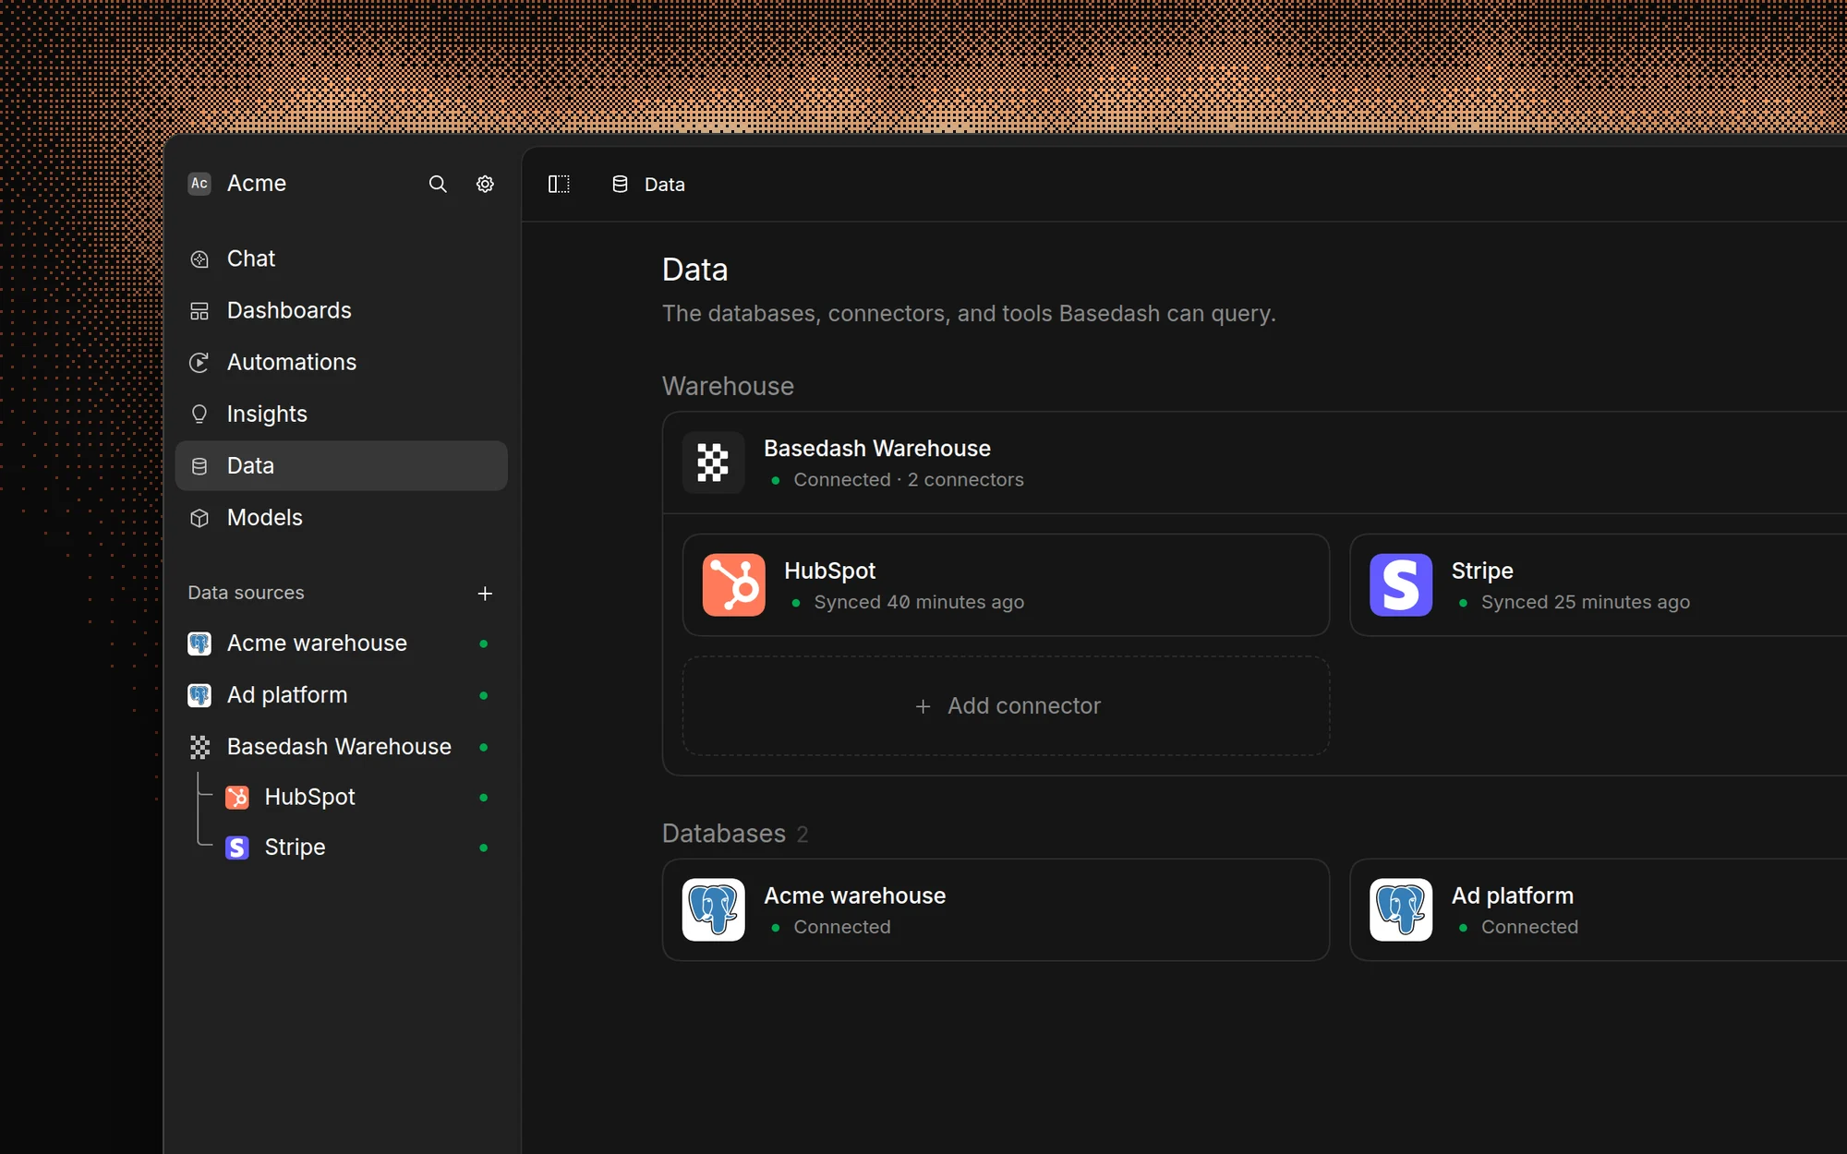The height and width of the screenshot is (1154, 1847).
Task: Open the settings gear next to Acme
Action: (x=485, y=184)
